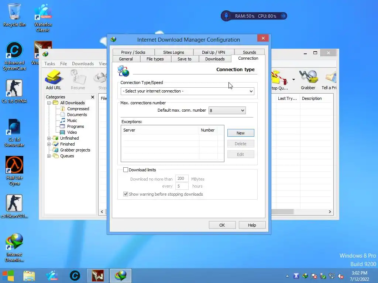This screenshot has height=283, width=378.
Task: Select Half Life Oyna desktop icon
Action: [x=14, y=170]
